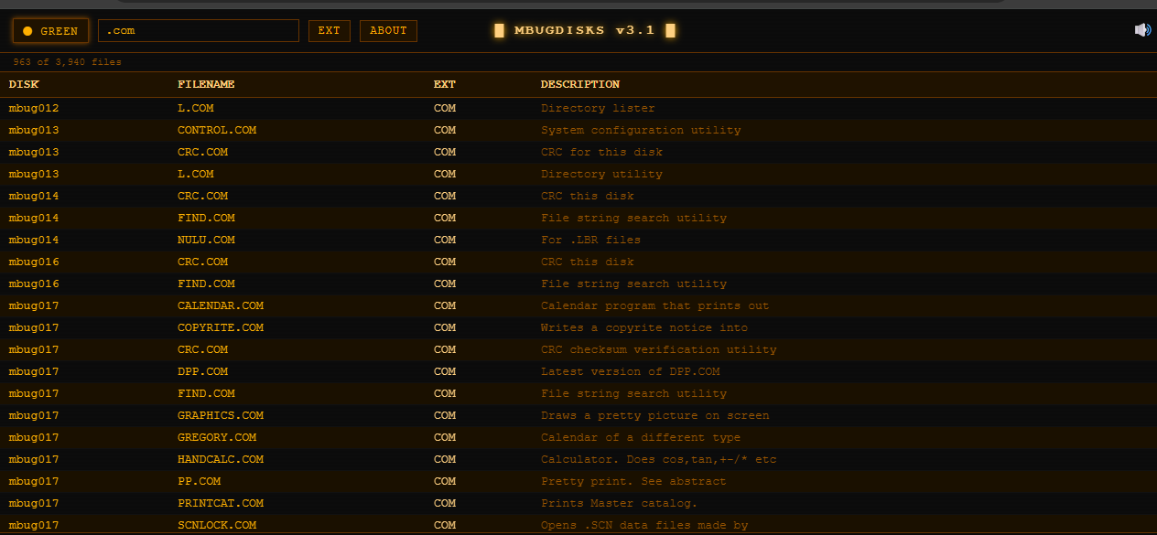Click 'Opens .SCN data files made by'
Image resolution: width=1157 pixels, height=535 pixels.
click(x=644, y=525)
